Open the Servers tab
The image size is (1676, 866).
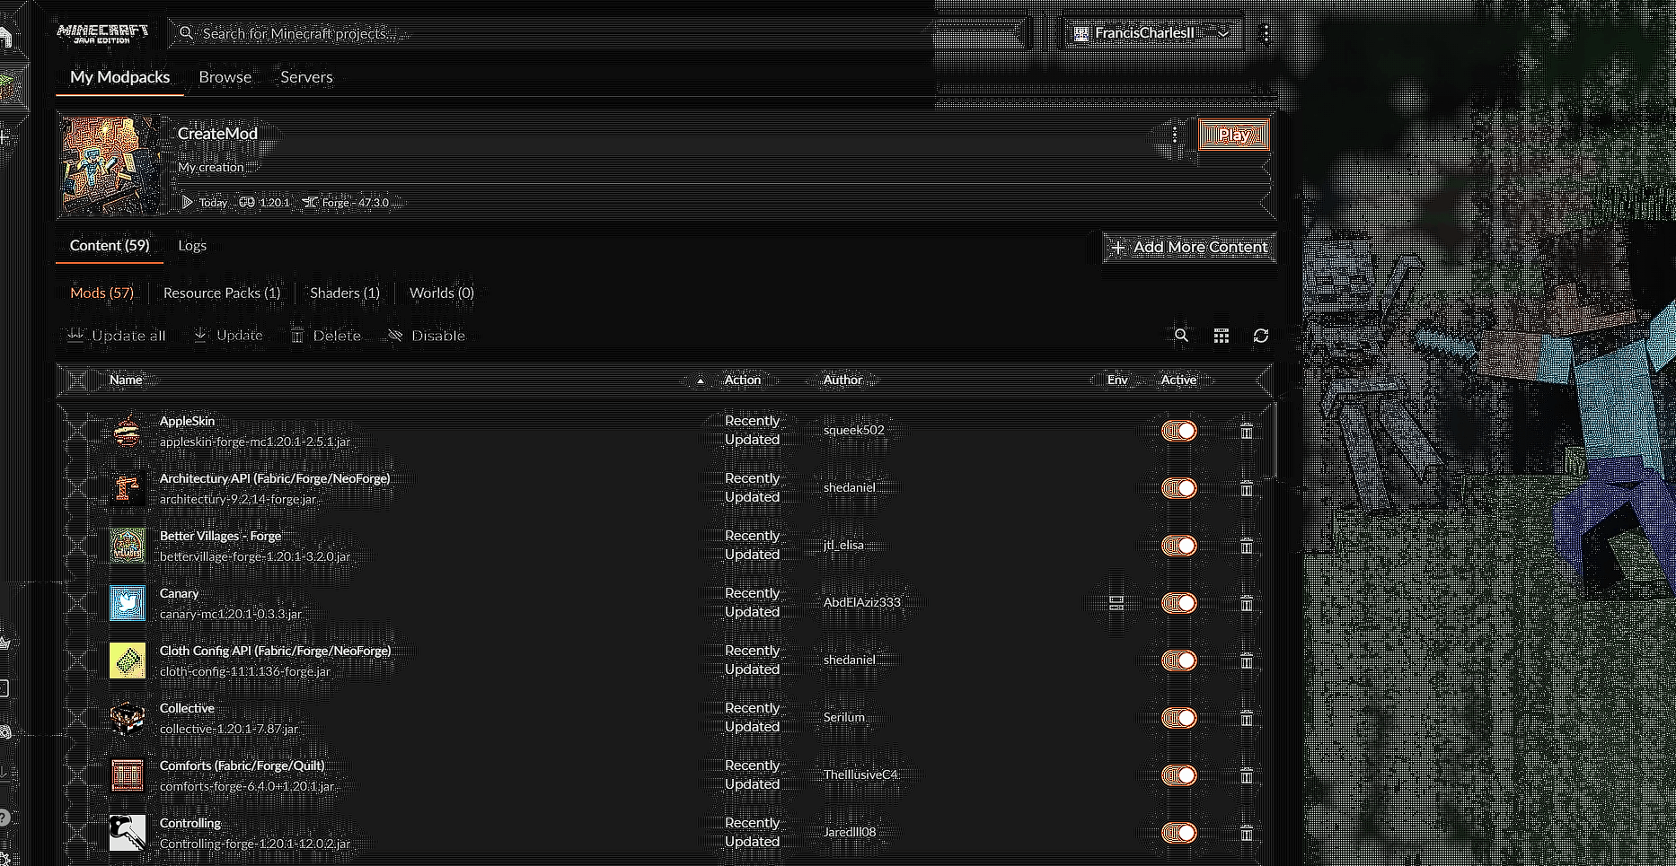pos(306,77)
